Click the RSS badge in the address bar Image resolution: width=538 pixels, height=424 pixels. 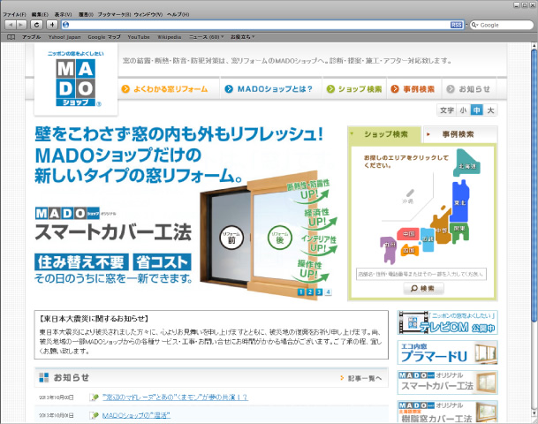click(x=456, y=25)
